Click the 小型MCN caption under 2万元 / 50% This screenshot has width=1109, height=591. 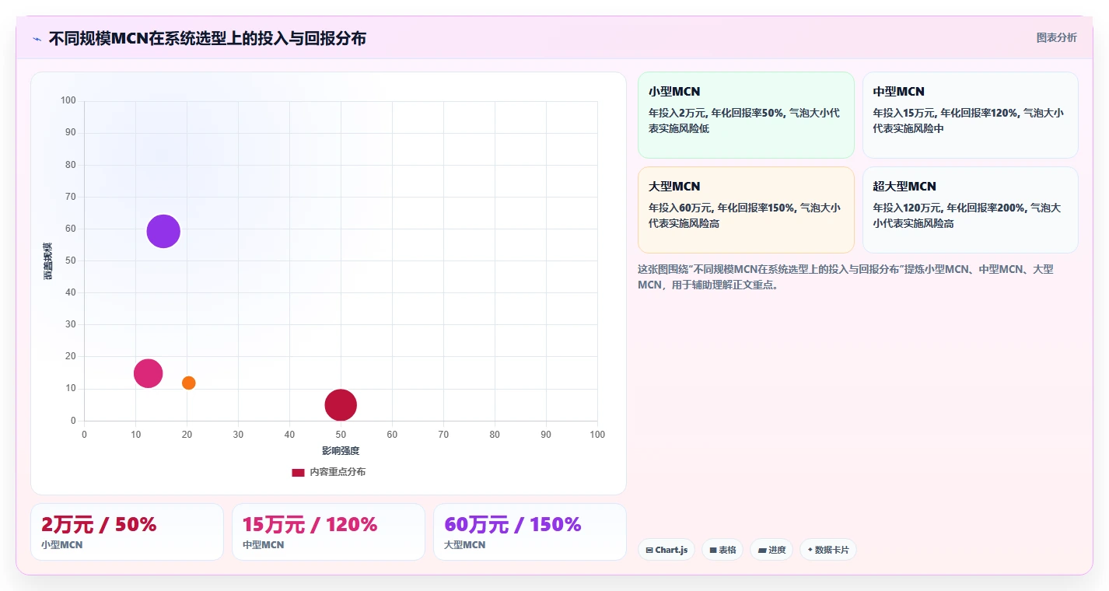pos(62,545)
